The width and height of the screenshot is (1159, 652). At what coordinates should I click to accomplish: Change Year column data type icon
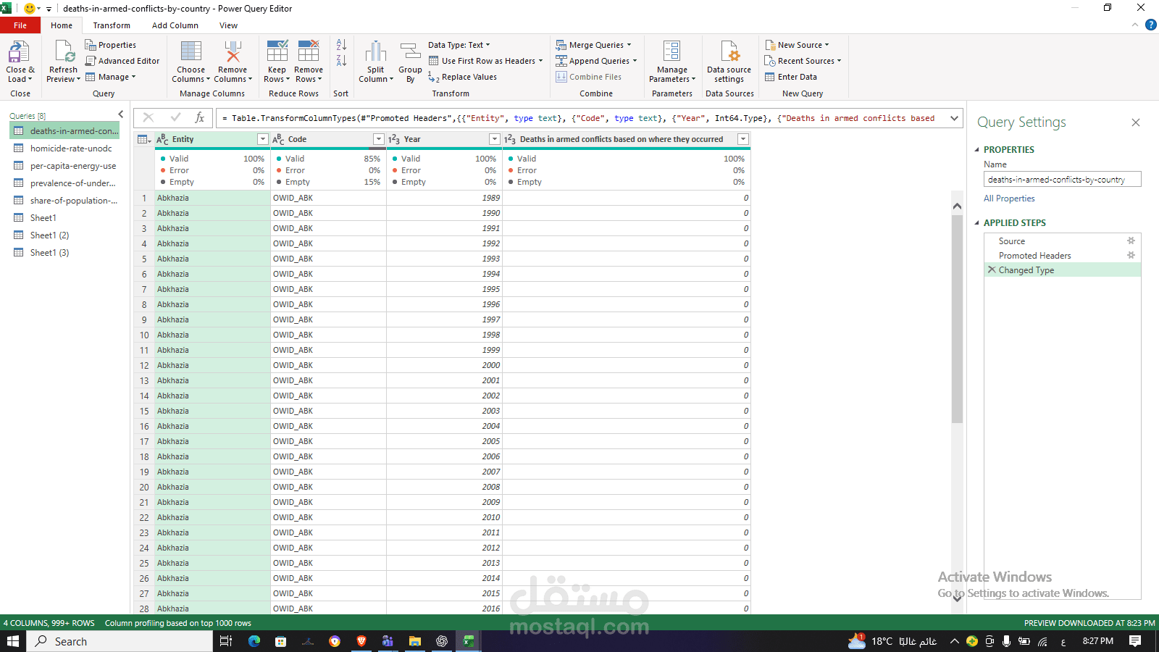[394, 139]
